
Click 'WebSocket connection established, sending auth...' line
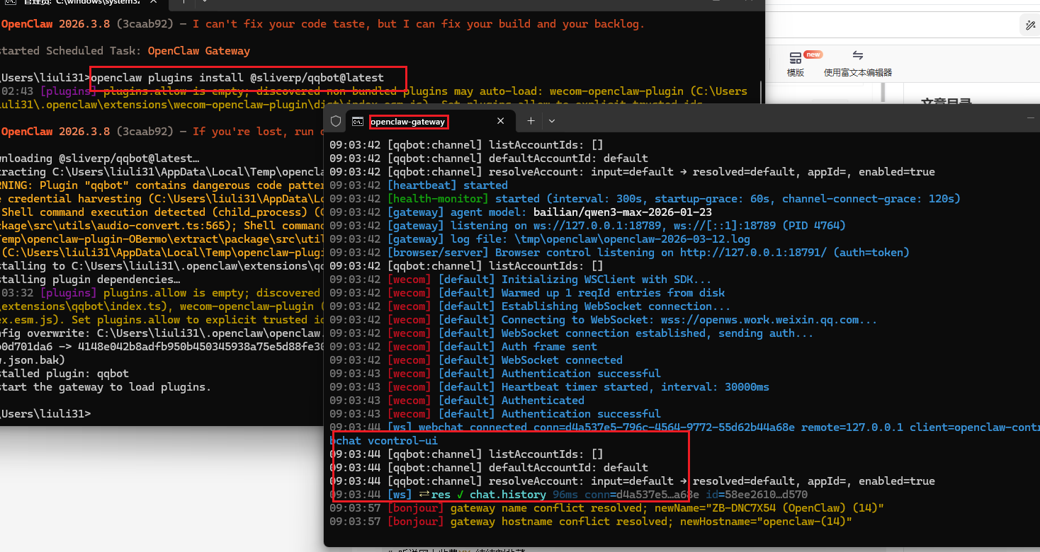571,333
